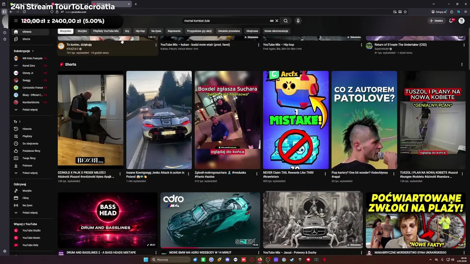
Task: Open YouTube Music link
Action: [31, 238]
